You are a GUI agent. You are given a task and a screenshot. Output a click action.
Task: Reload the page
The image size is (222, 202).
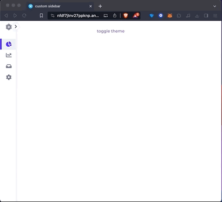tap(24, 16)
